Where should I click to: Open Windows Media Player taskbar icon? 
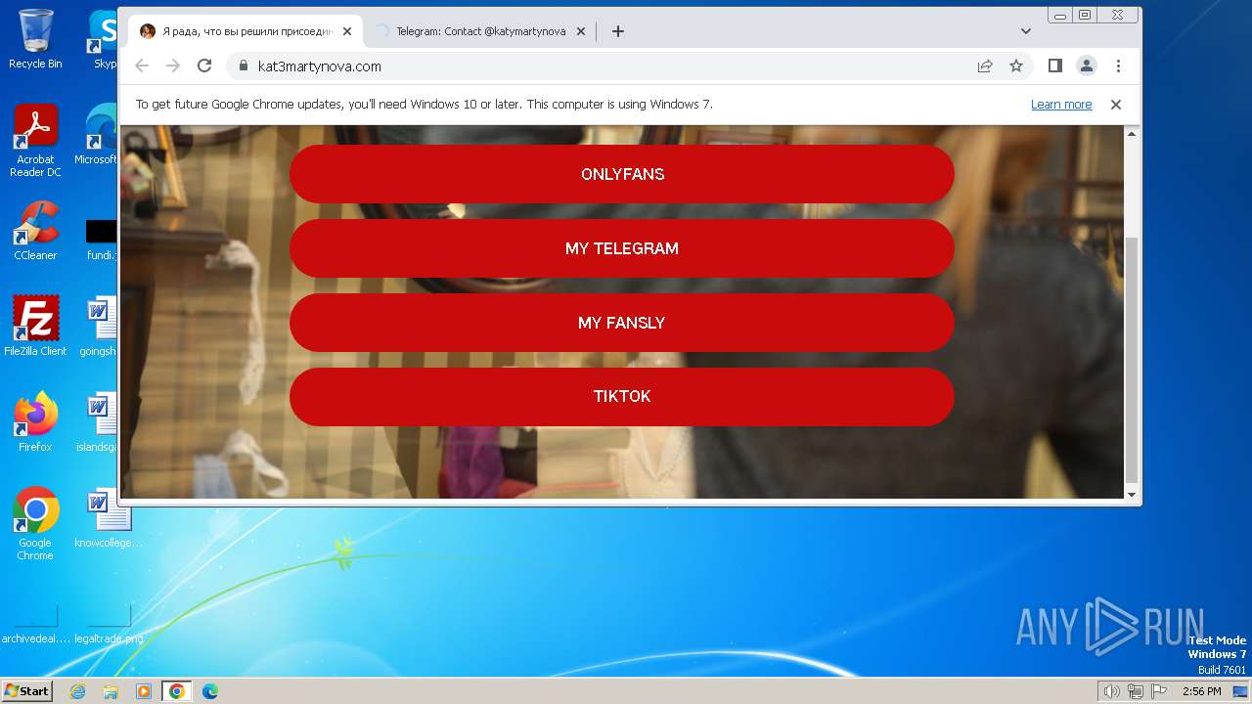(x=144, y=691)
